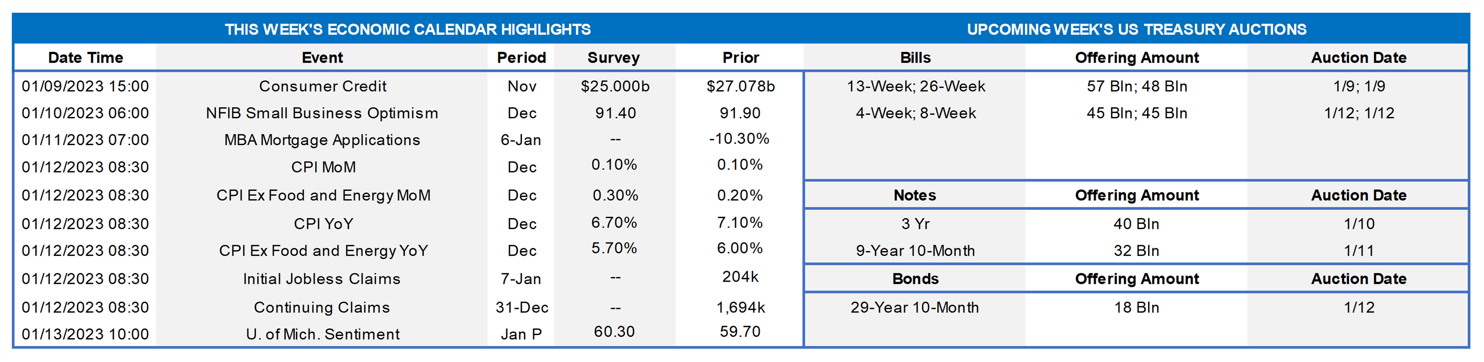Select the MBA Mortgage Applications event
Viewport: 1484px width, 362px height.
[322, 140]
